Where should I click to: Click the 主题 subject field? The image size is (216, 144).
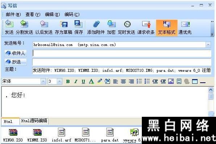pos(122,71)
